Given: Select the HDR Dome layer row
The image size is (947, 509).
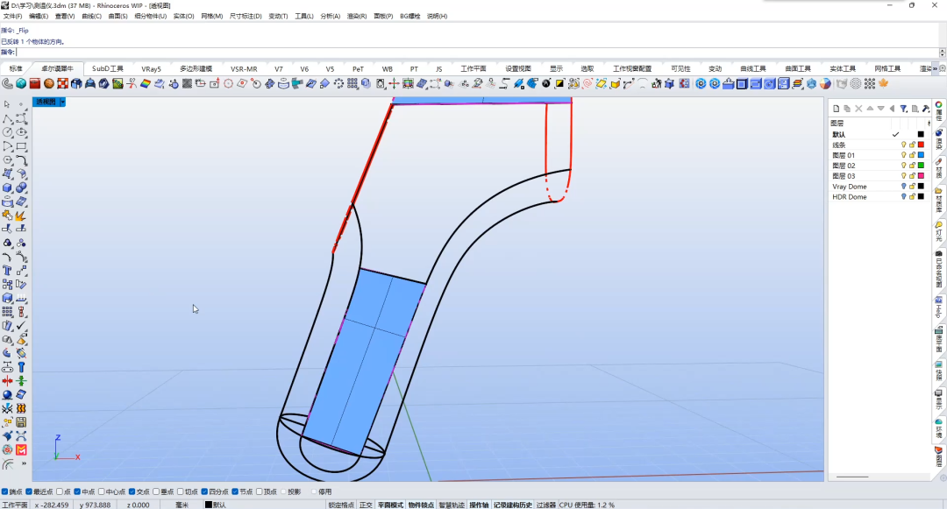Looking at the screenshot, I should click(x=879, y=196).
